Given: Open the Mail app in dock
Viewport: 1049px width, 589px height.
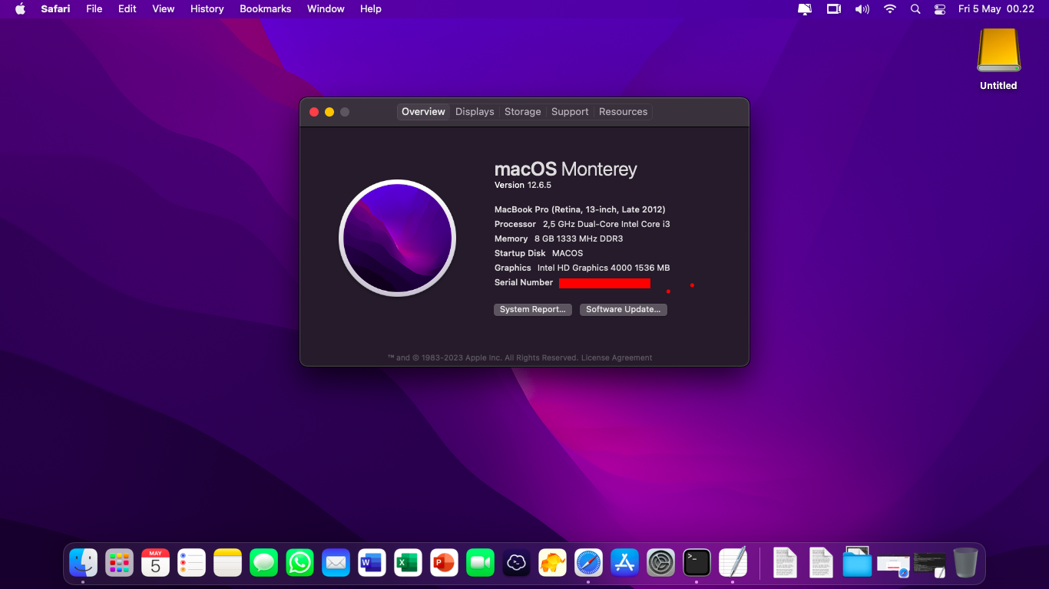Looking at the screenshot, I should pos(336,563).
